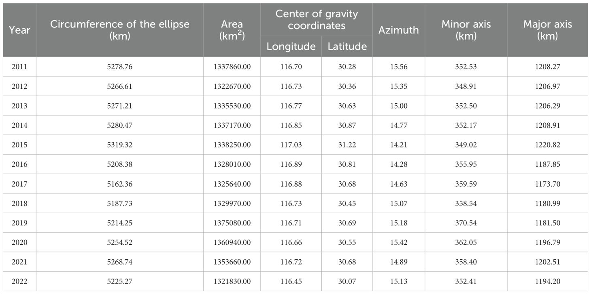Select the Circumference of the ellipse header
The width and height of the screenshot is (591, 294).
click(120, 30)
